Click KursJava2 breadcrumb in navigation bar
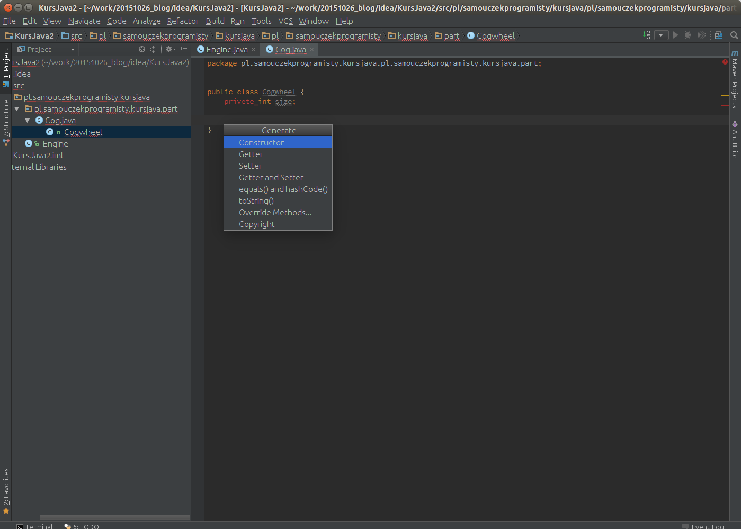741x529 pixels. coord(30,35)
